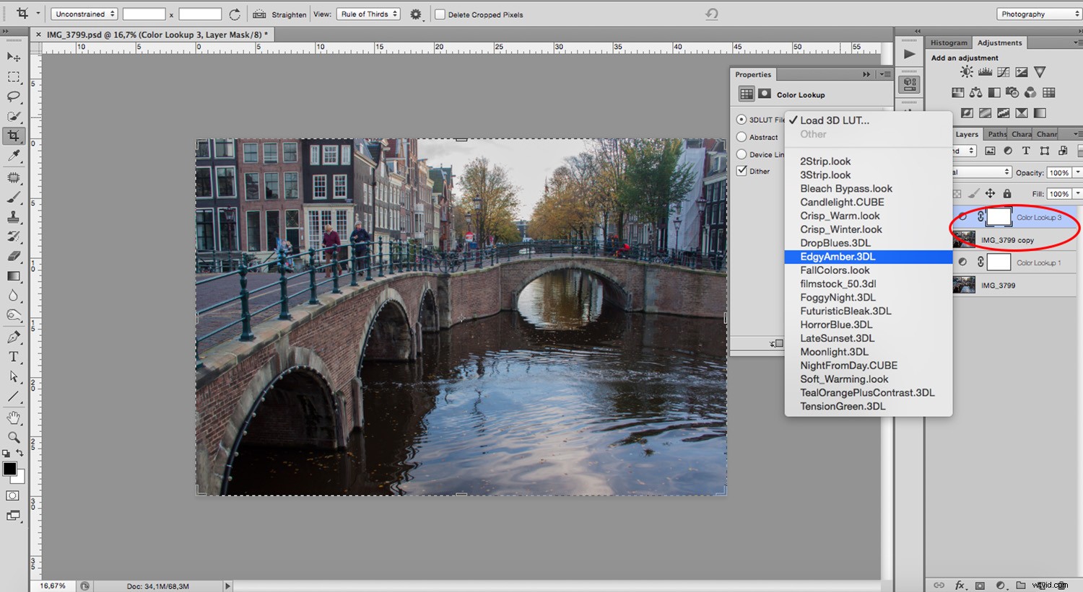Select the Hand tool
Viewport: 1083px width, 592px height.
[12, 418]
